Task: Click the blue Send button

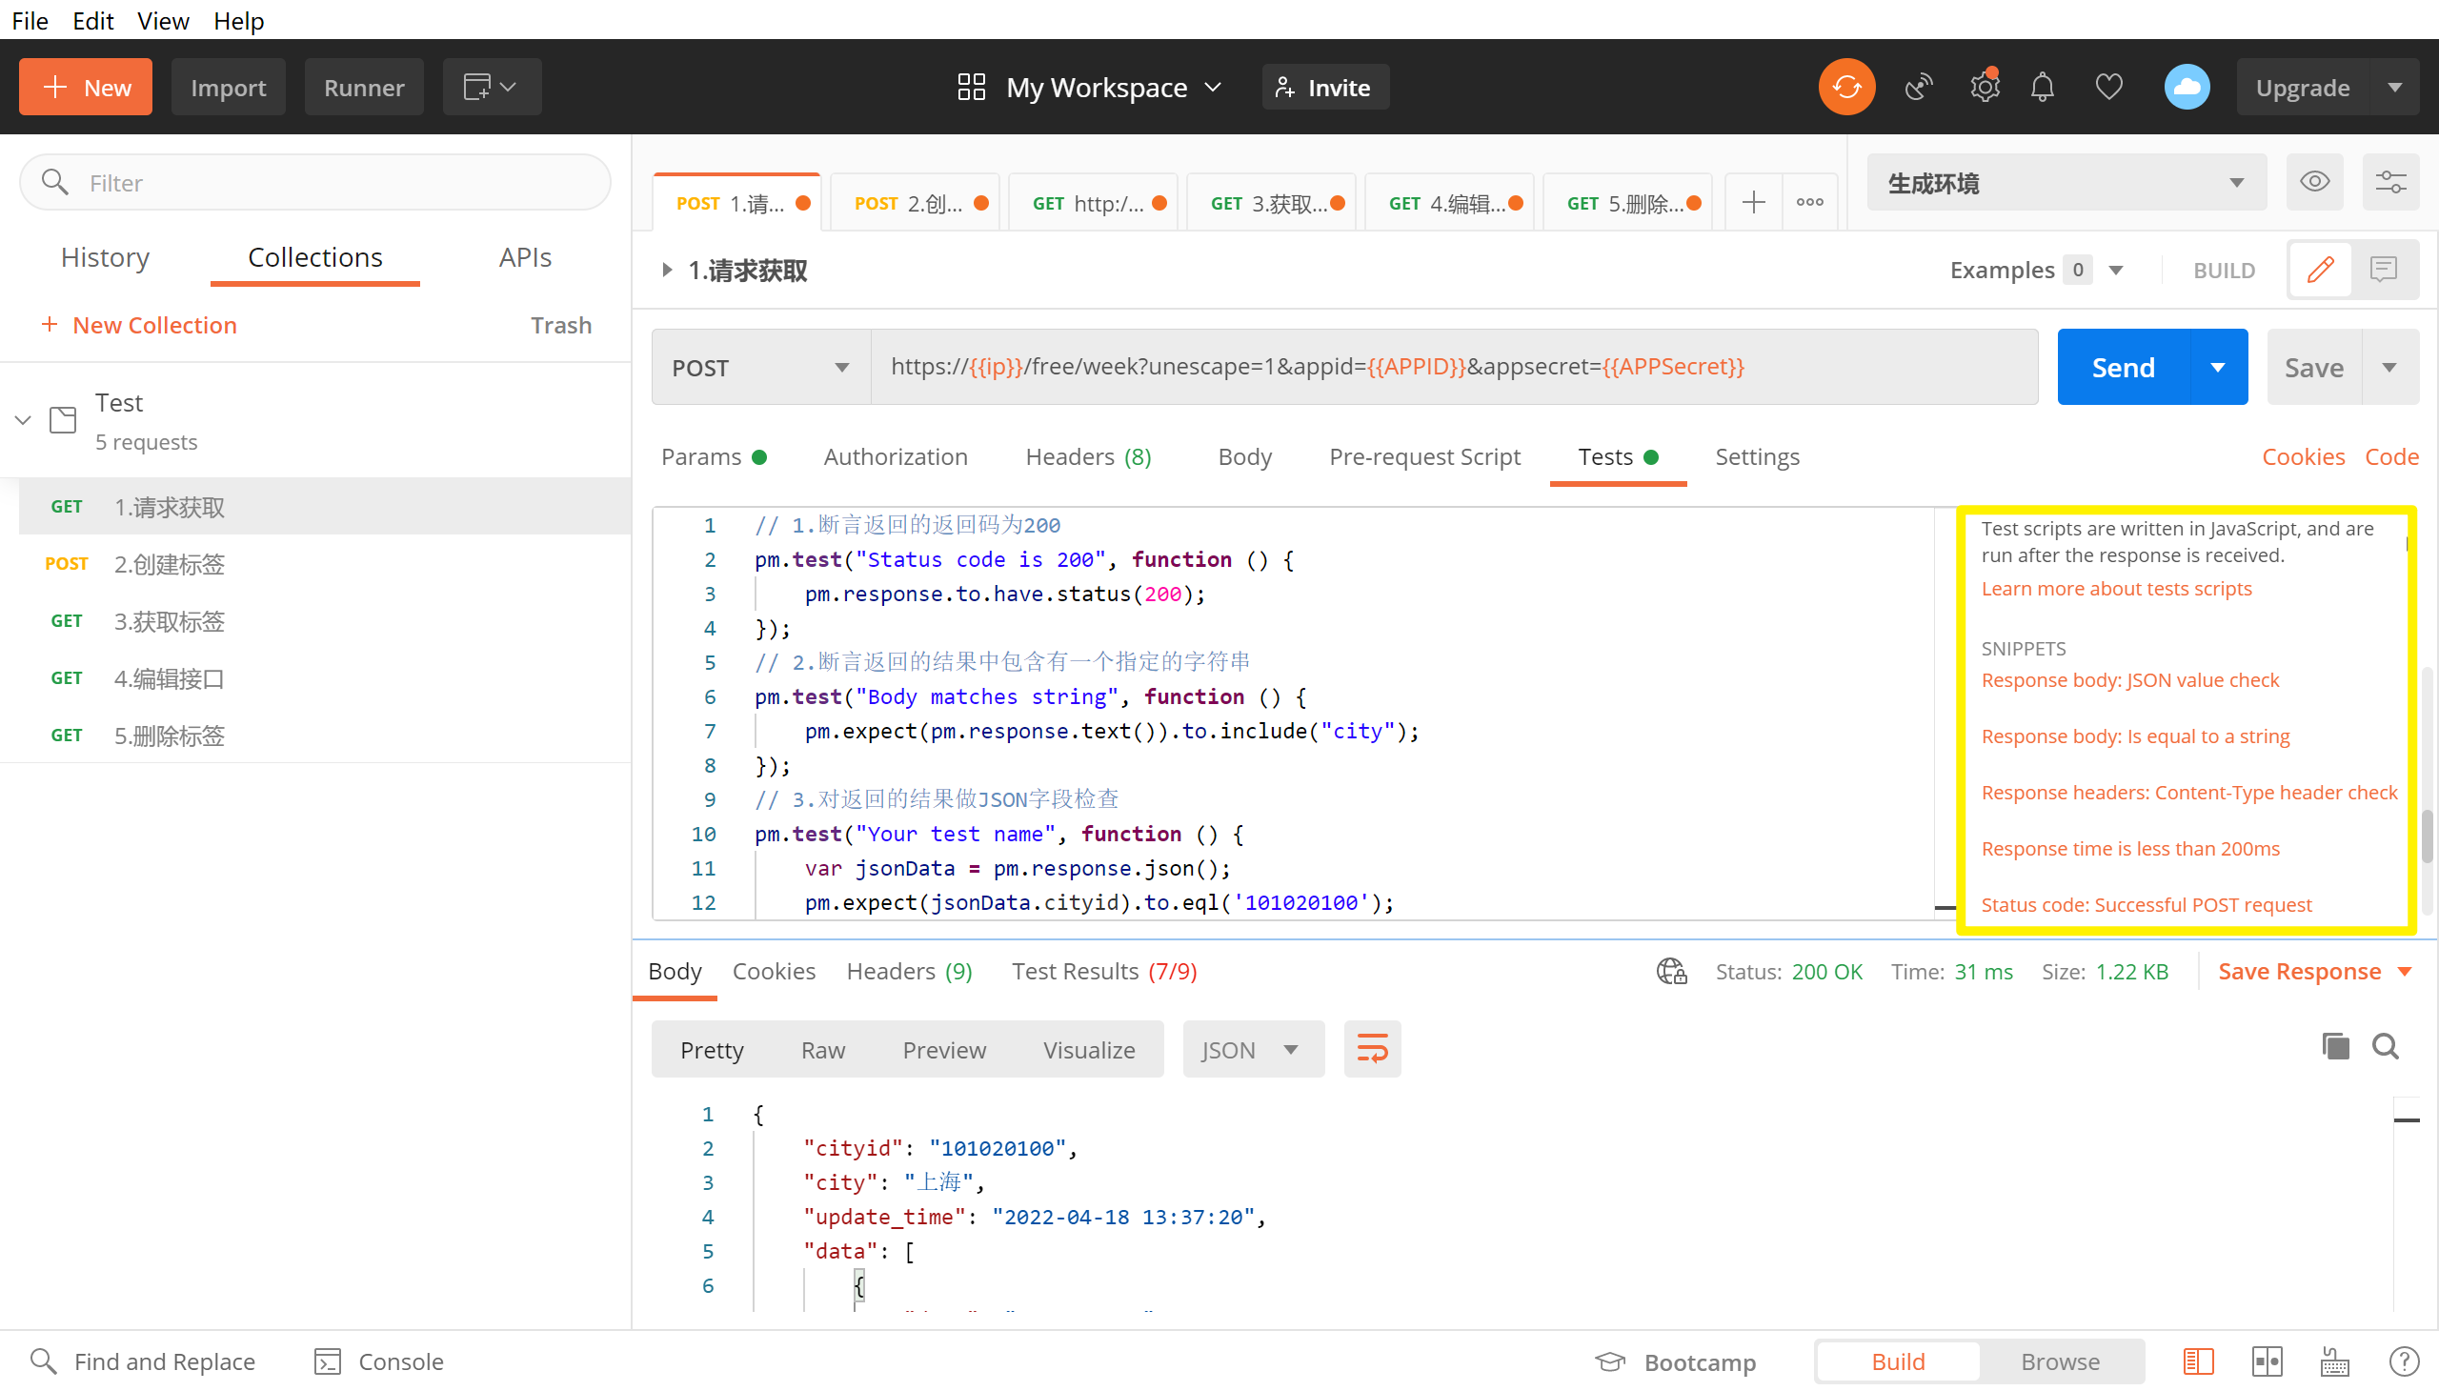Action: pos(2122,368)
